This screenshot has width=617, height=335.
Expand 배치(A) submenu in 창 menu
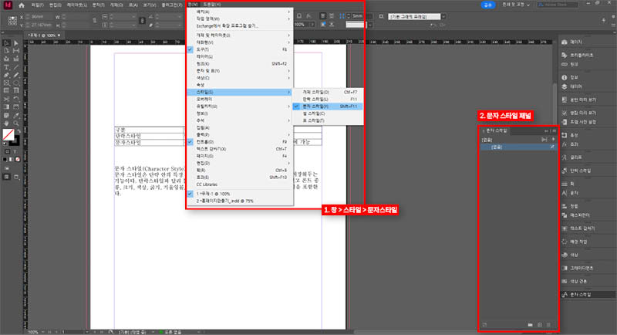(x=240, y=12)
